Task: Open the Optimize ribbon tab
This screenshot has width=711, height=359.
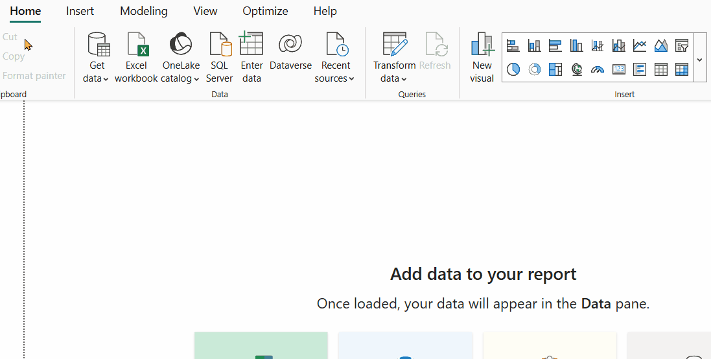Action: [x=265, y=11]
